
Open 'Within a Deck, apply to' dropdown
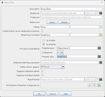coord(53,67)
